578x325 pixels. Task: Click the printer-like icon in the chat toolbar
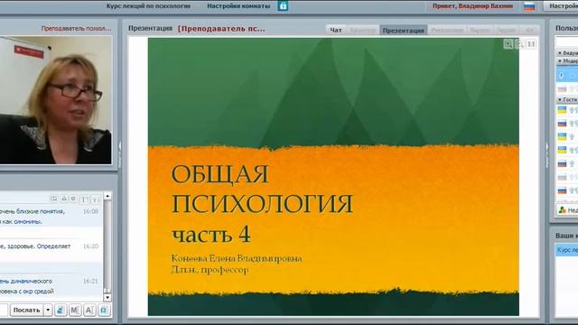[64, 199]
